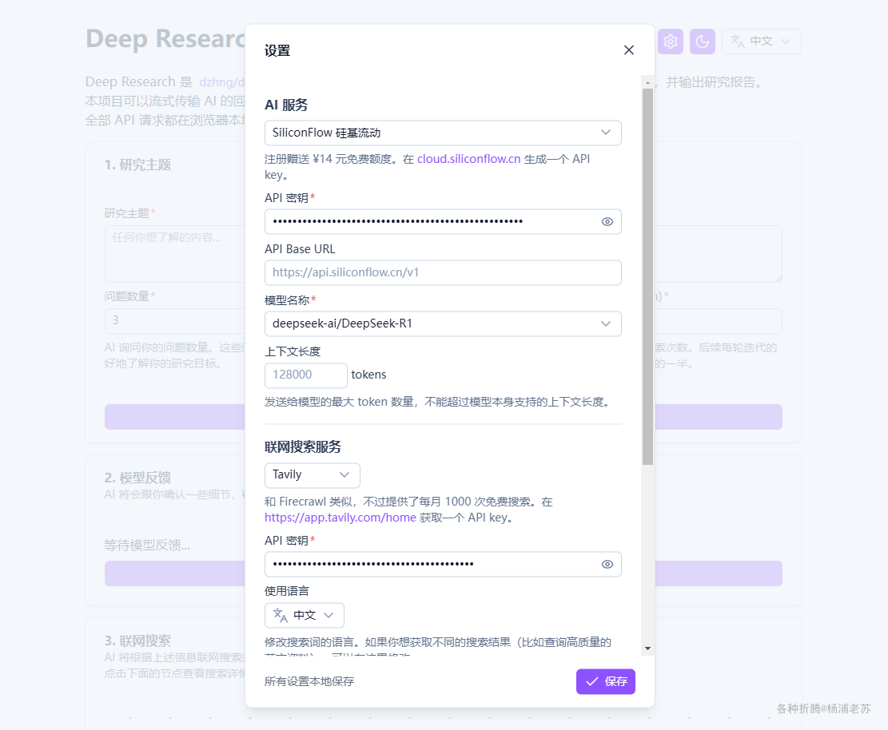This screenshot has width=888, height=730.
Task: Click the question count field showing 3
Action: (175, 321)
